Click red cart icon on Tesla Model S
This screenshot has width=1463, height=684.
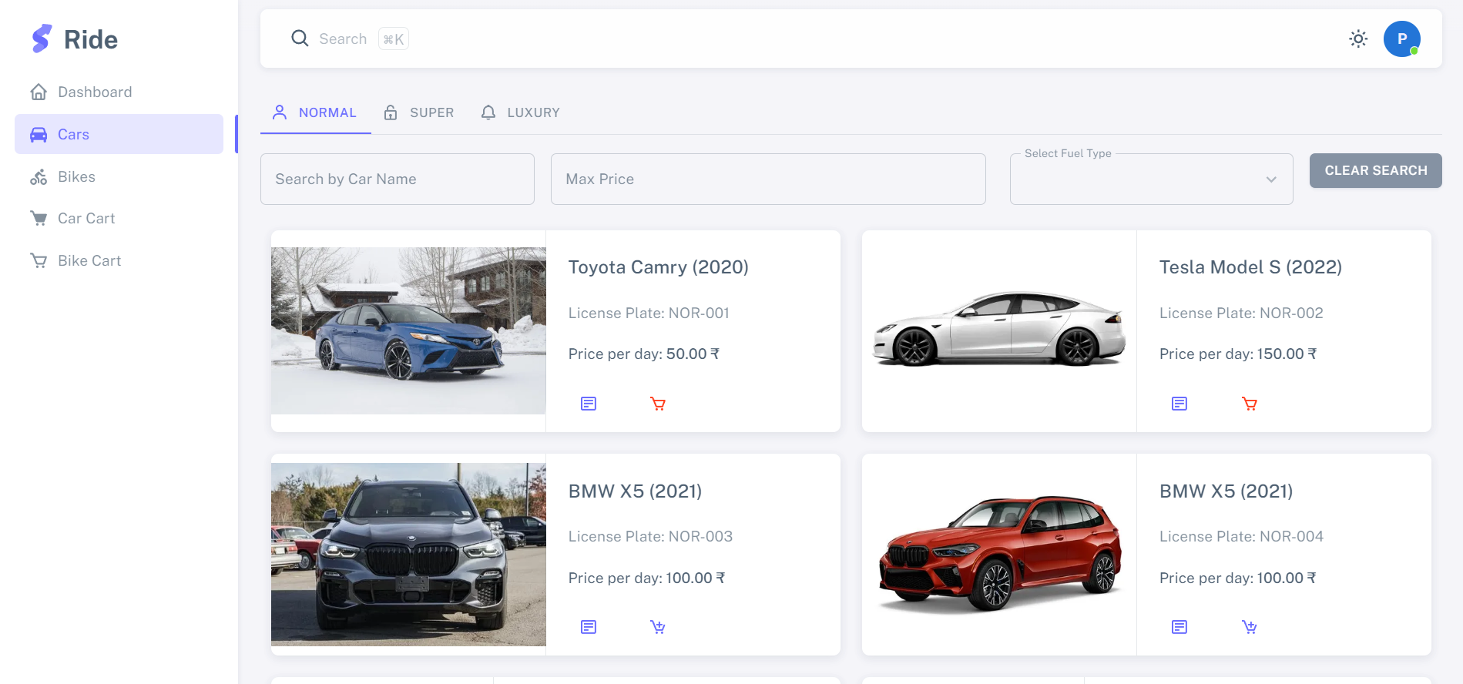(1250, 404)
